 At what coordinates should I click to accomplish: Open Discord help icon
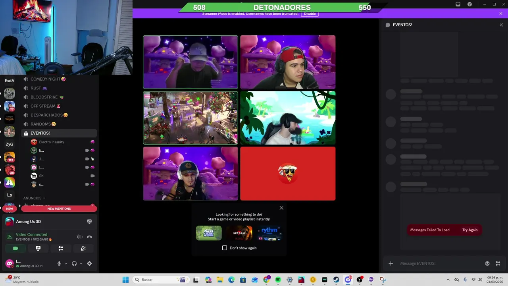point(470,4)
